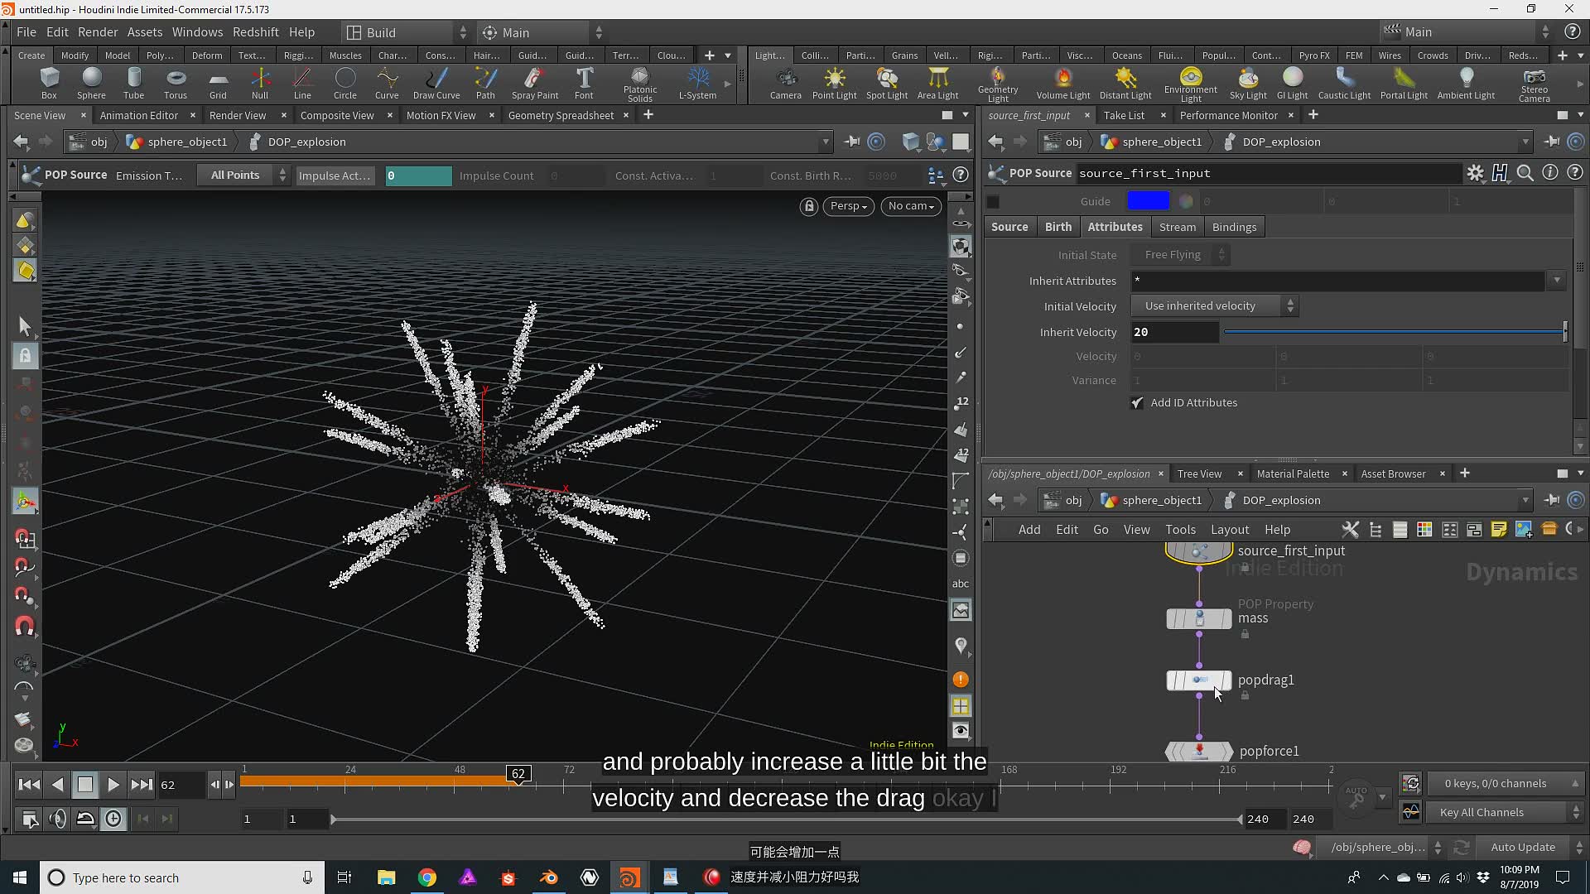Open the Render menu
Screen dimensions: 1590x894
pyautogui.click(x=98, y=32)
